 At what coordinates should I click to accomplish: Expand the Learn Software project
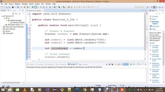coord(2,29)
